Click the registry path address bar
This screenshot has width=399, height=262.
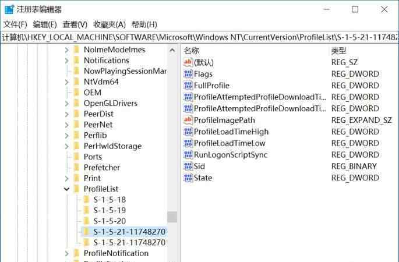pyautogui.click(x=199, y=38)
